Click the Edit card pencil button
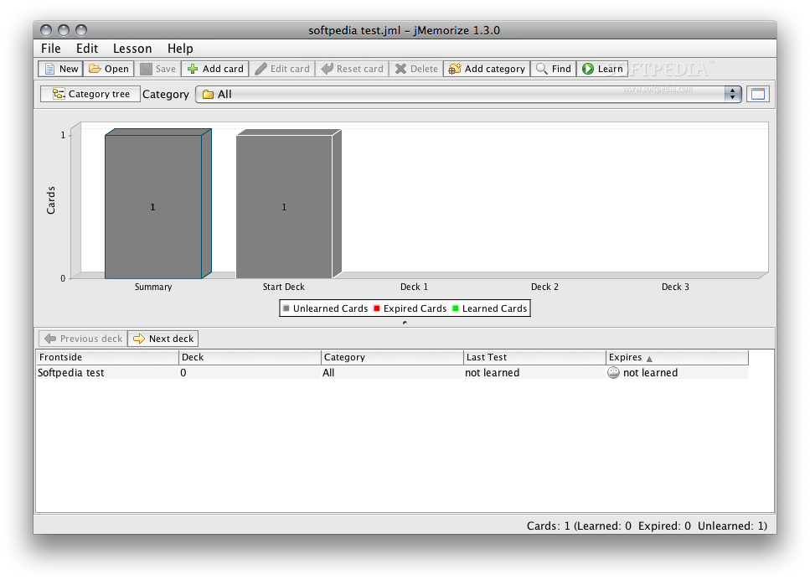 click(x=282, y=69)
